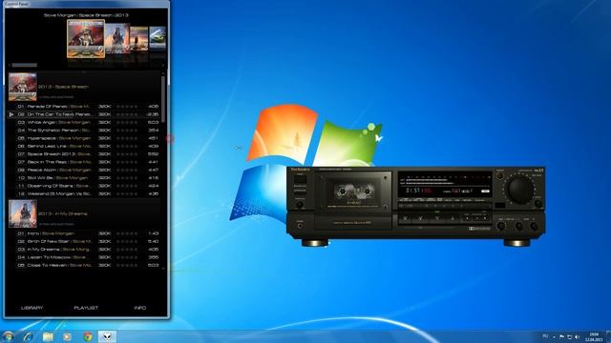Image resolution: width=611 pixels, height=343 pixels.
Task: Set star rating on 'Hyperspace' row
Action: pos(127,138)
